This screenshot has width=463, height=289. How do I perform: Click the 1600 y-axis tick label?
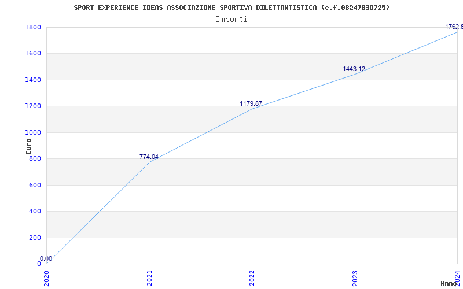[33, 53]
